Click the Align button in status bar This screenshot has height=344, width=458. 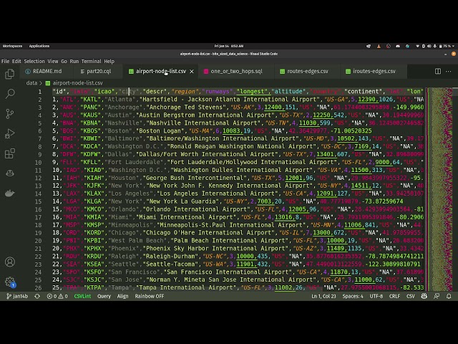click(123, 296)
